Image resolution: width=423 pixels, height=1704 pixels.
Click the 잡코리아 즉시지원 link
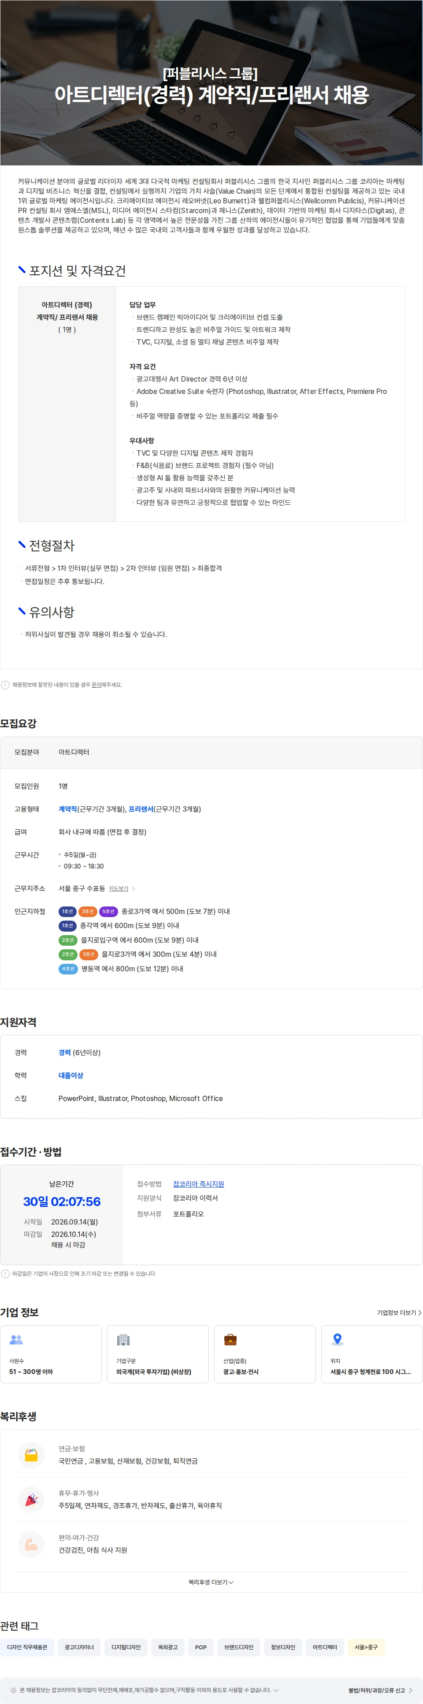198,1183
